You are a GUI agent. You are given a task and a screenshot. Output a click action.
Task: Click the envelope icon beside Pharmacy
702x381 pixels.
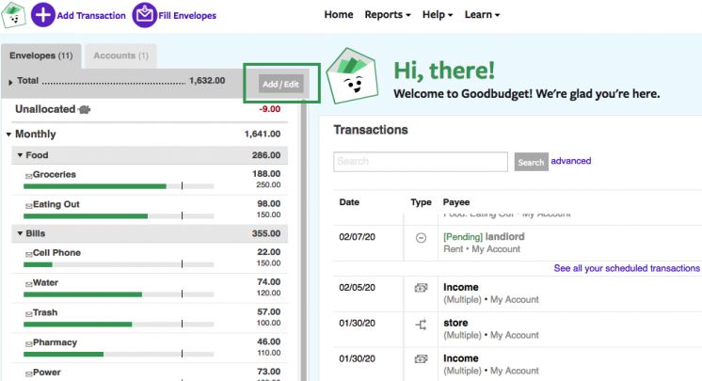click(x=28, y=344)
